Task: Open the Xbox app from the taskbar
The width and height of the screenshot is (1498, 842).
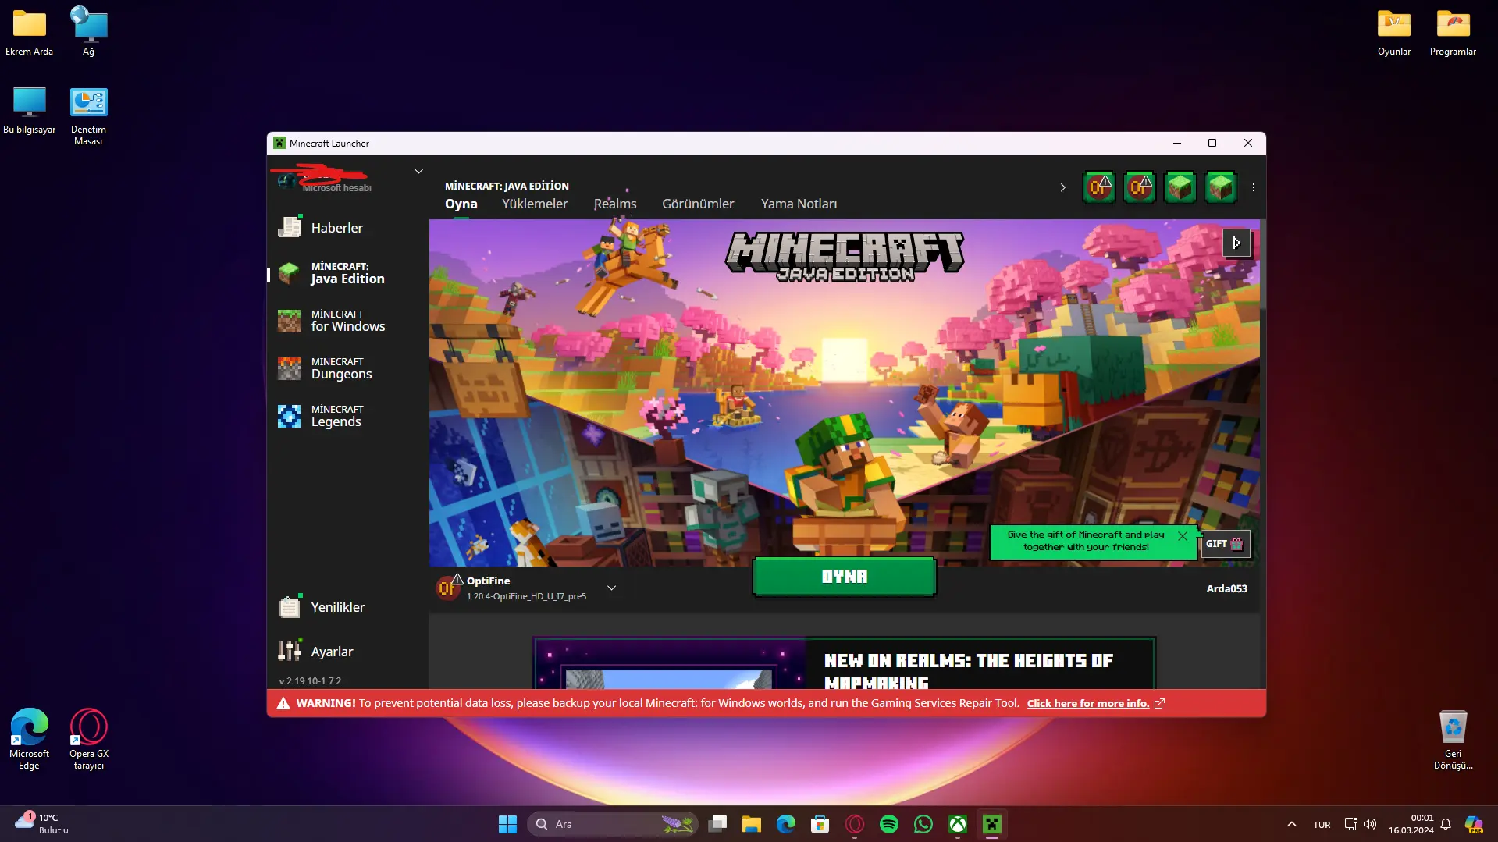Action: [x=958, y=824]
